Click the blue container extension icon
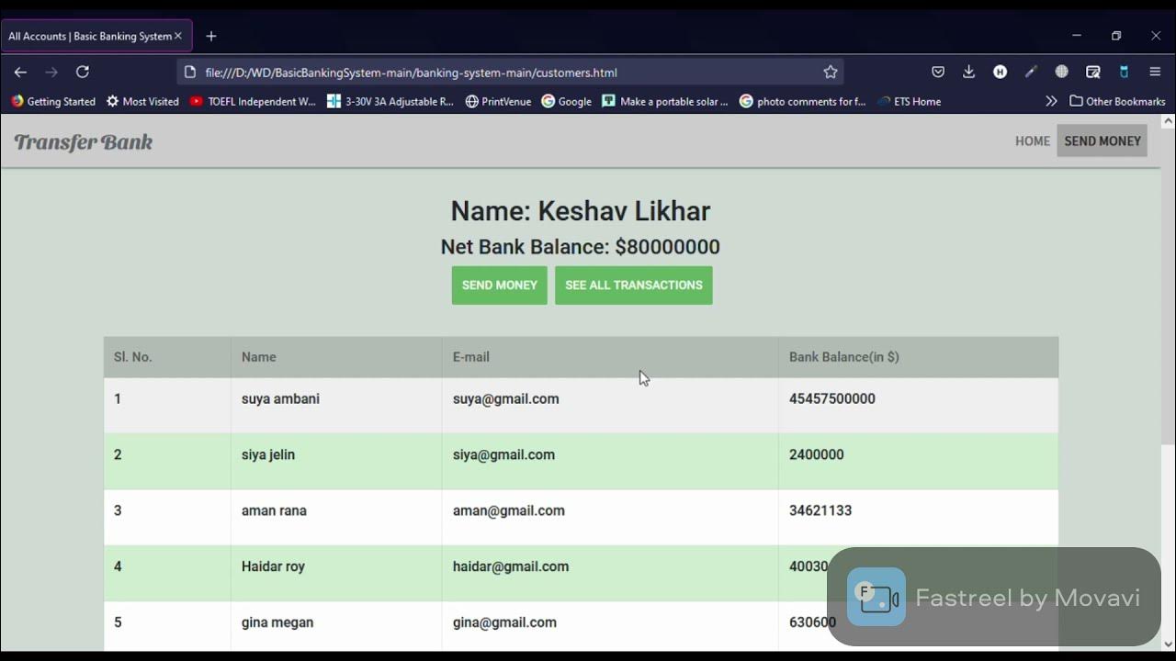 1124,72
